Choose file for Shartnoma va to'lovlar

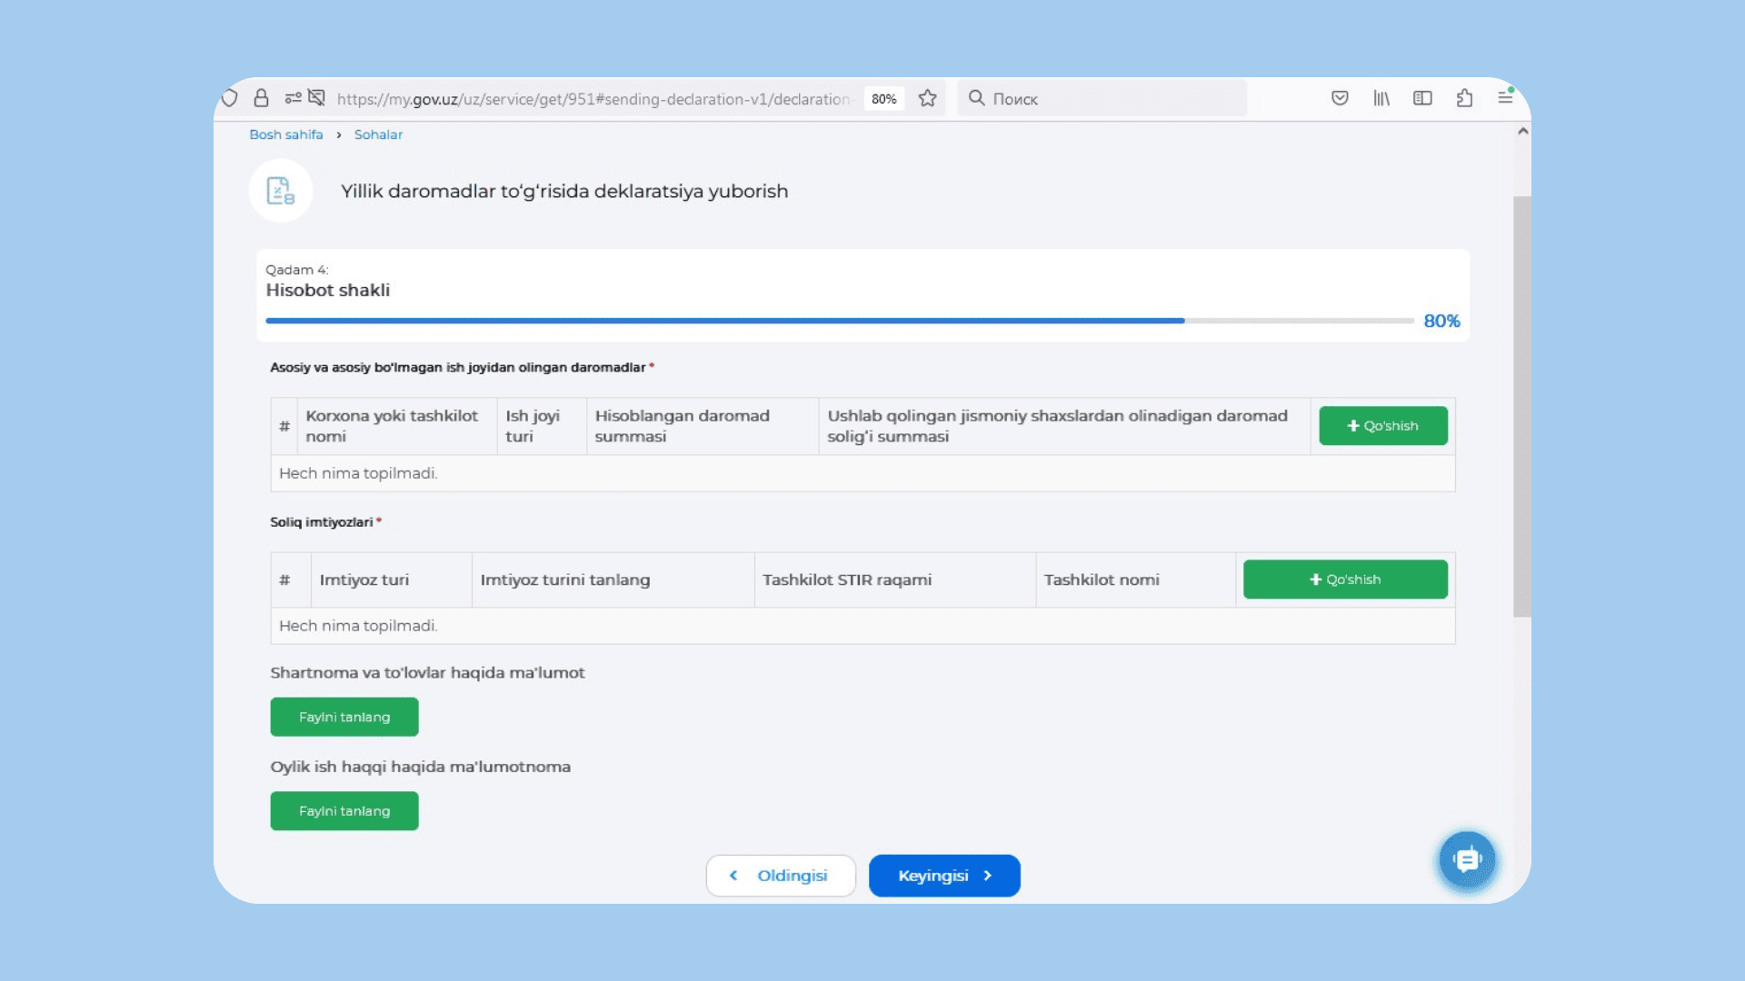(344, 717)
